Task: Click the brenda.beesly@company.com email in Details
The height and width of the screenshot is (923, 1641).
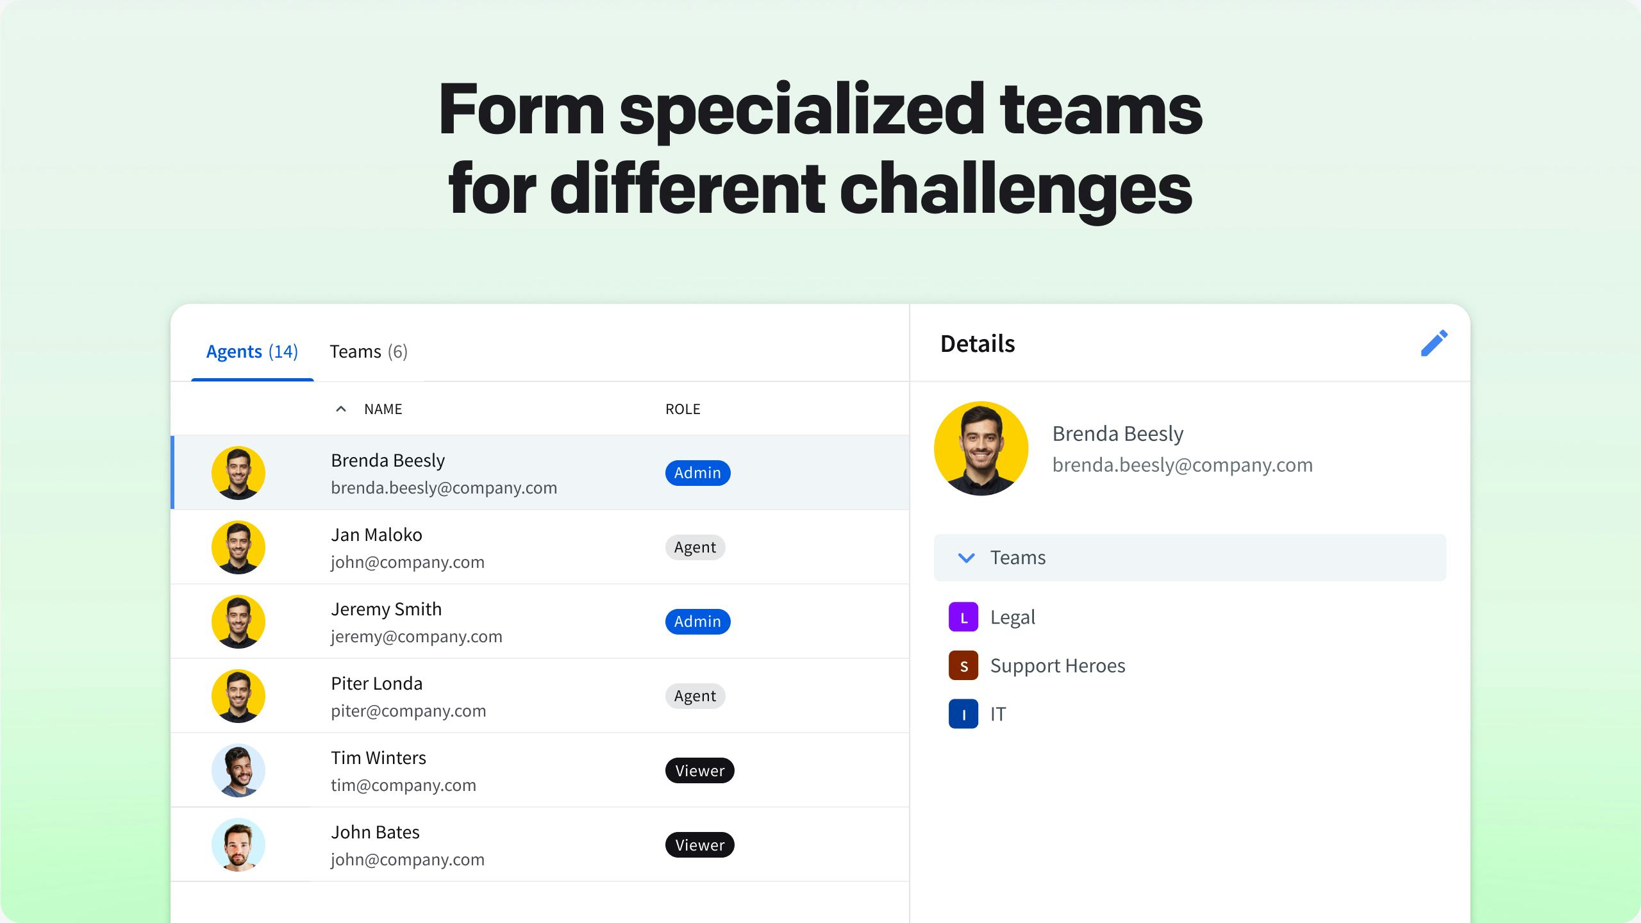Action: tap(1182, 465)
